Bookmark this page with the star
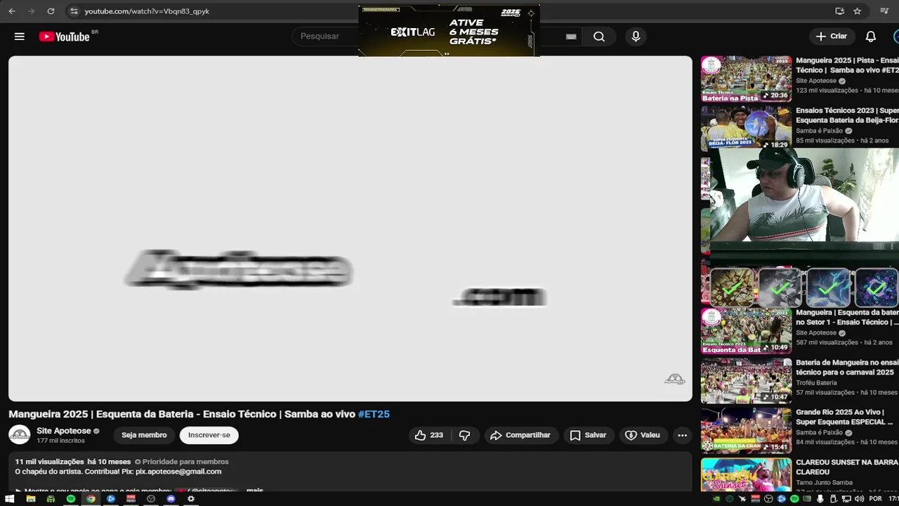 (x=858, y=11)
